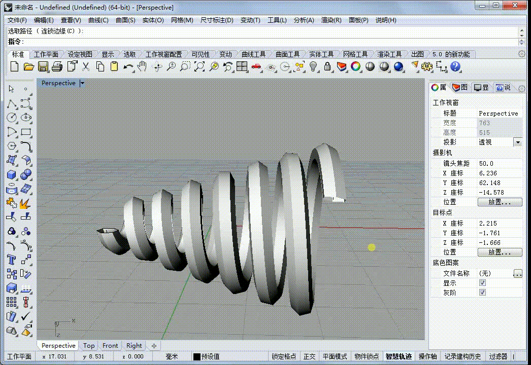This screenshot has width=531, height=365.
Task: Switch to the Top viewport tab
Action: point(89,345)
